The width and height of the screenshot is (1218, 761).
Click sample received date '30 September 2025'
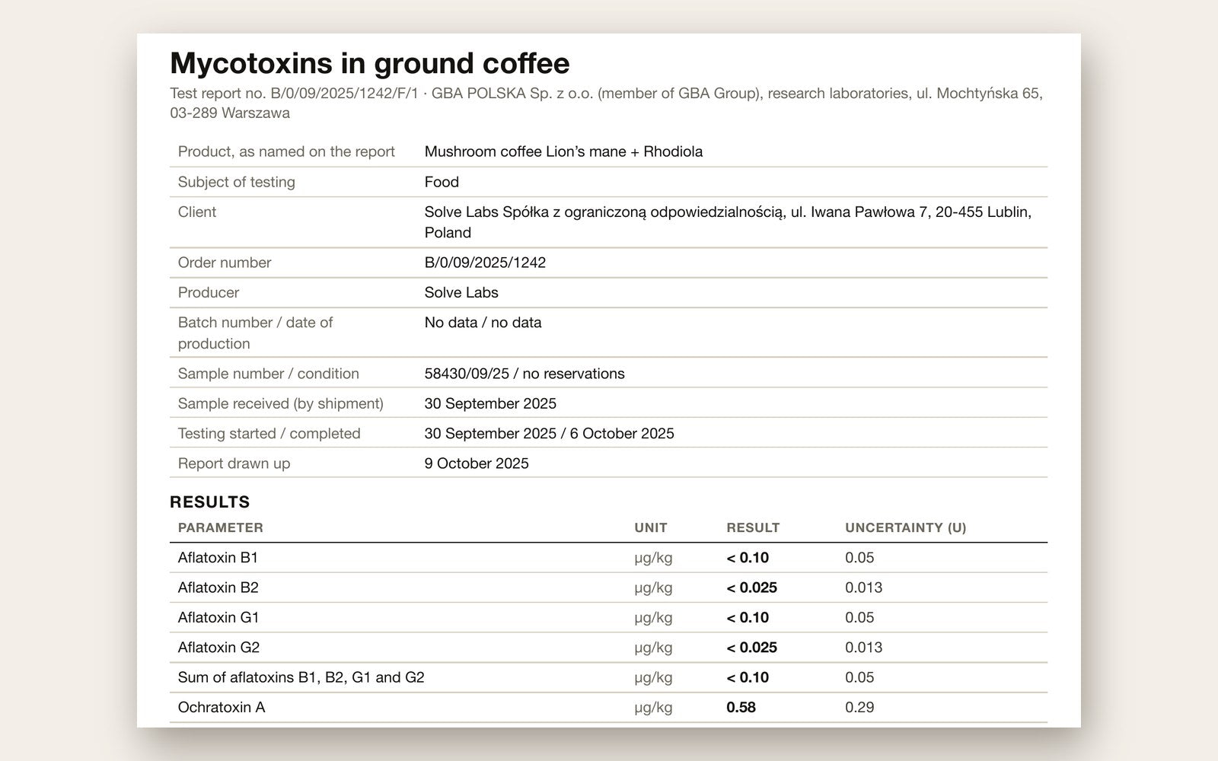coord(490,403)
